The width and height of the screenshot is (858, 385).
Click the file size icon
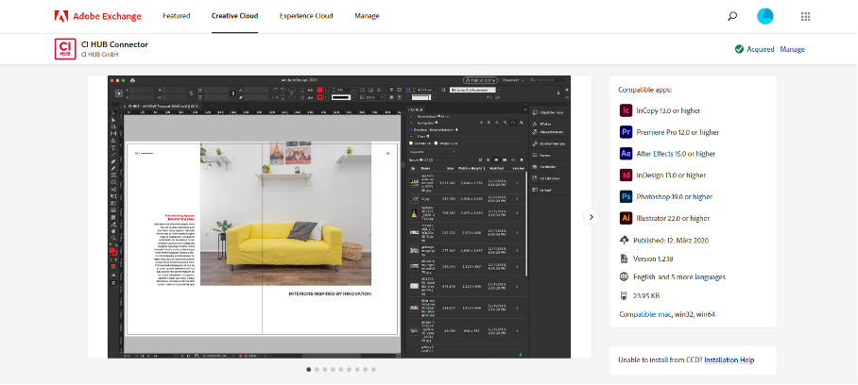(624, 295)
